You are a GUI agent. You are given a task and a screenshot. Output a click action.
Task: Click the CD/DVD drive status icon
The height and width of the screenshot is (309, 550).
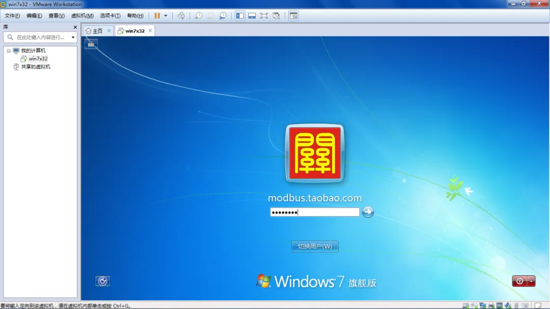pos(475,306)
